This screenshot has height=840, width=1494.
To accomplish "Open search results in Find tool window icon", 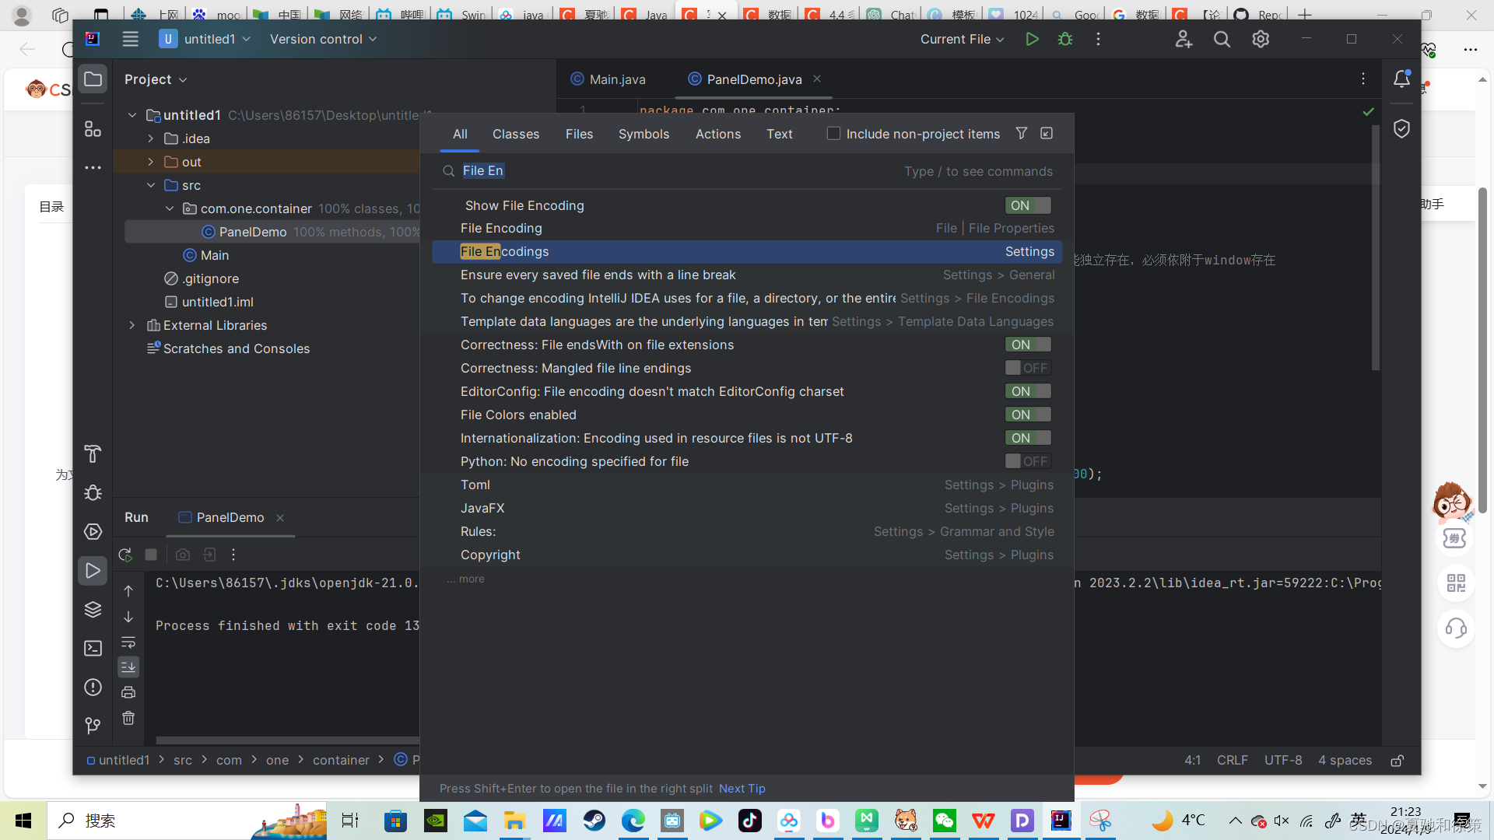I will point(1047,134).
